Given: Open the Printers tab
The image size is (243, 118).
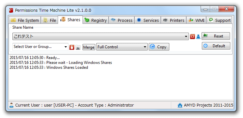Looking at the screenshot, I should 174,20.
